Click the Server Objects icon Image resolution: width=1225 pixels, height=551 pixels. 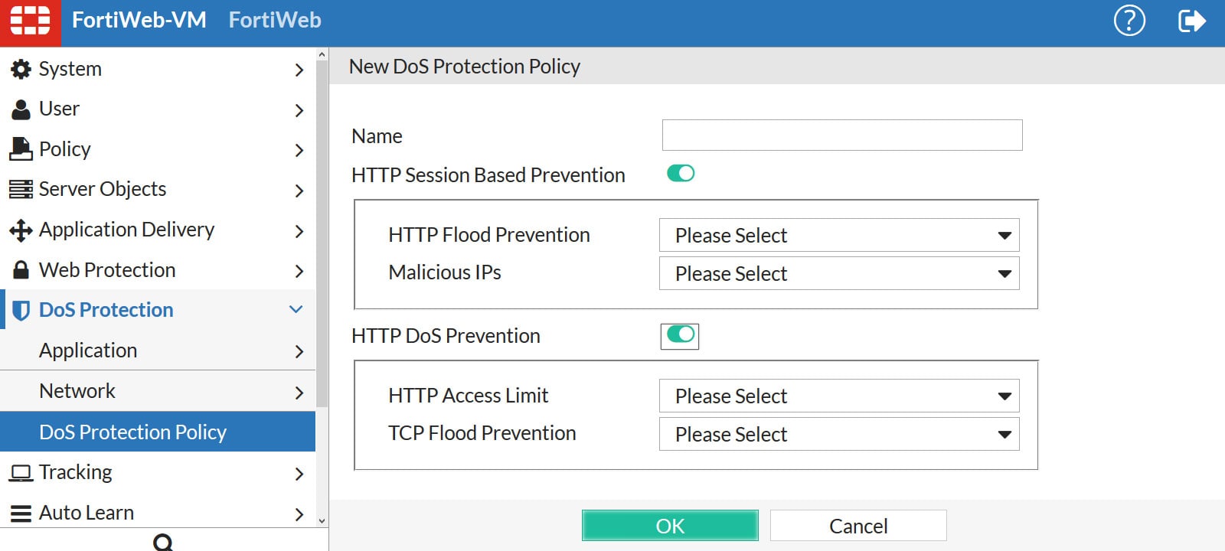[x=21, y=189]
